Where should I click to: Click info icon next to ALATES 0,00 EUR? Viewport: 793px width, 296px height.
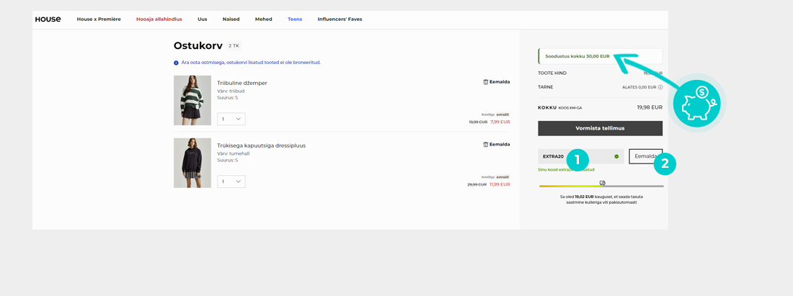coord(660,87)
